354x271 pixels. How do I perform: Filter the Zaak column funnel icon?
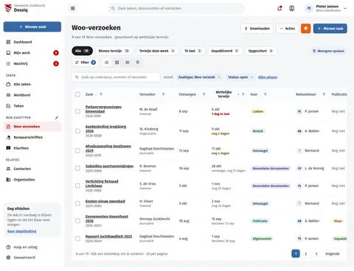101,94
